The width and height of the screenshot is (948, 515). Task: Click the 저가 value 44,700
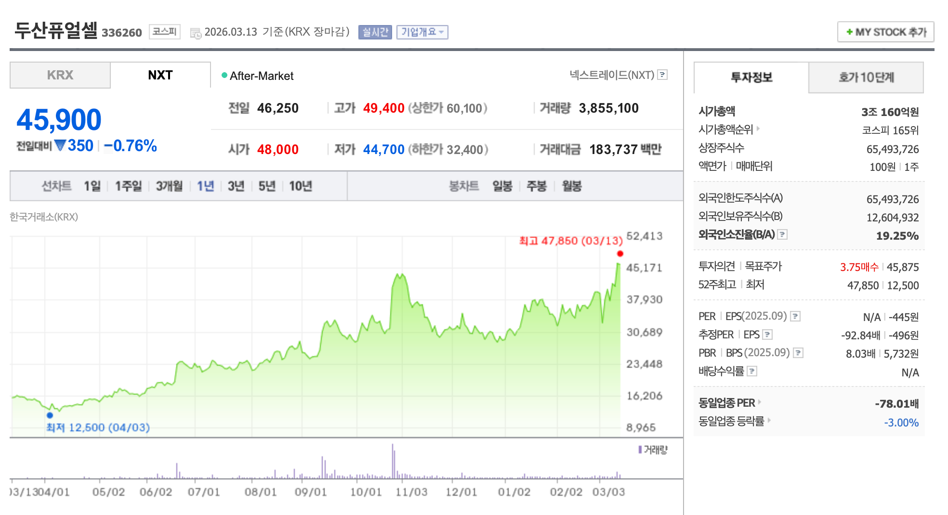click(384, 149)
